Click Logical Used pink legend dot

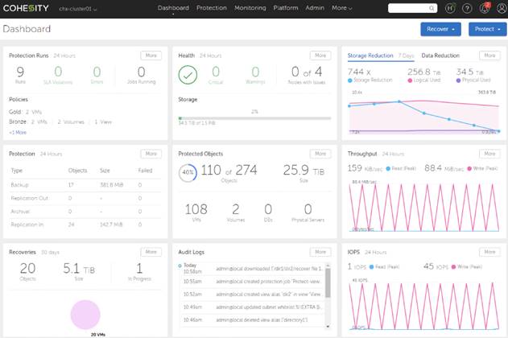pyautogui.click(x=410, y=80)
